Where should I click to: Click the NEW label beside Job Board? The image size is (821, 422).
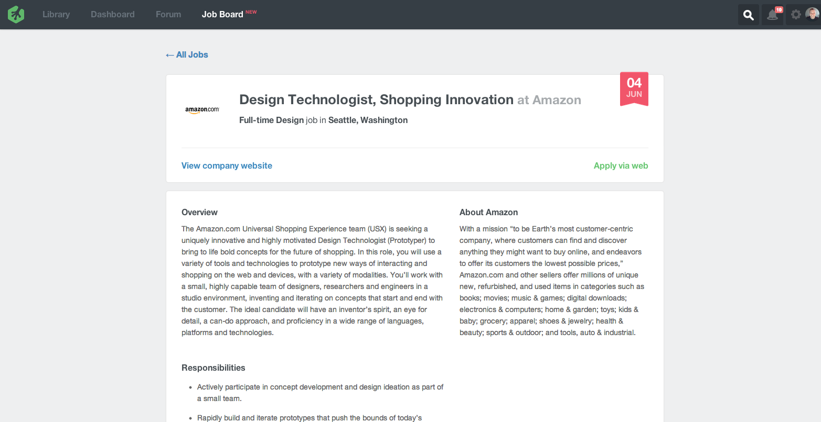pyautogui.click(x=251, y=12)
